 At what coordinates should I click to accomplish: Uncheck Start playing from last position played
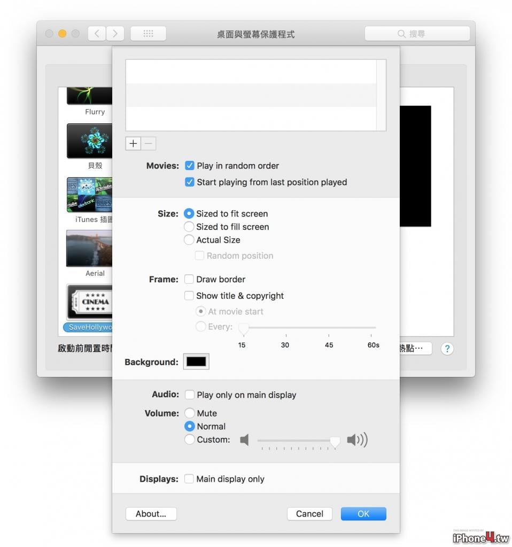point(189,182)
